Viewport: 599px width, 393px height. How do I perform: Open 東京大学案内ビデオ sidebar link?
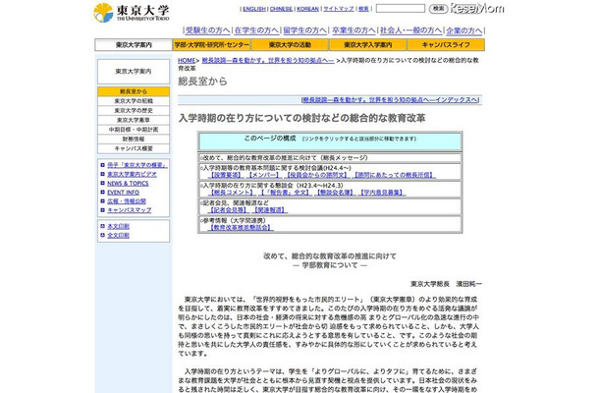tap(132, 174)
